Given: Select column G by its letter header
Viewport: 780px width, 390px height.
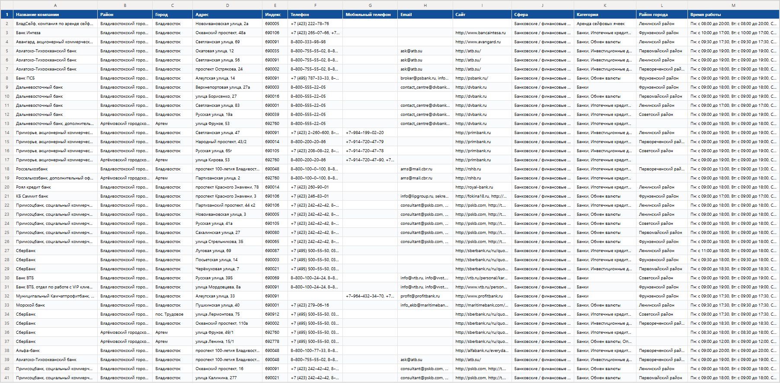Looking at the screenshot, I should point(370,5).
